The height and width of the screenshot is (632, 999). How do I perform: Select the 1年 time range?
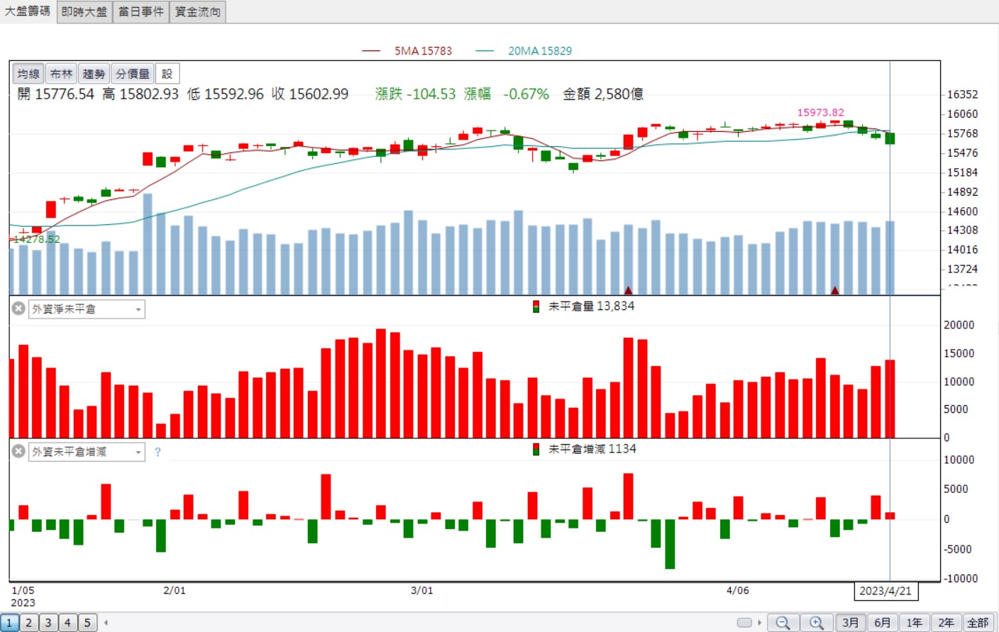915,623
